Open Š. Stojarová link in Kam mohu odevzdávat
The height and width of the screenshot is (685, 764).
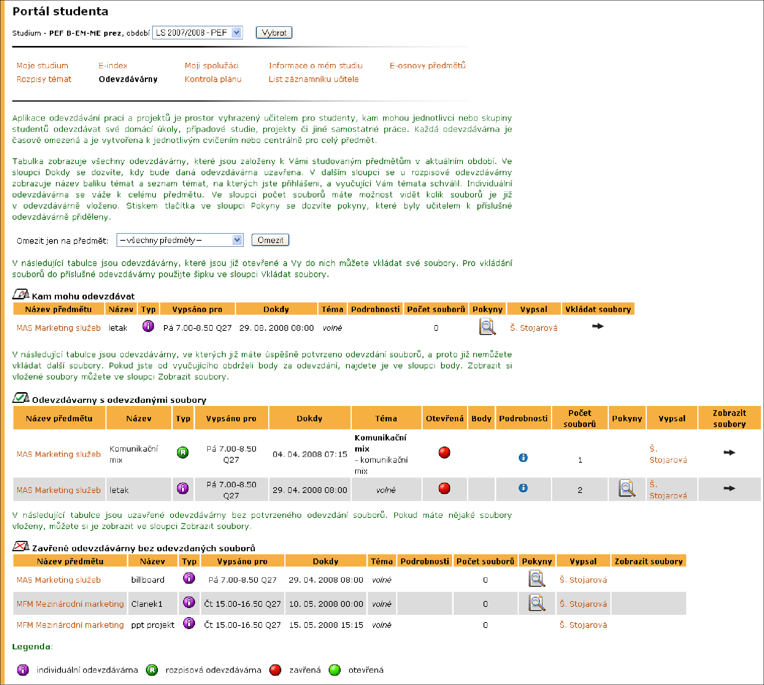[534, 328]
